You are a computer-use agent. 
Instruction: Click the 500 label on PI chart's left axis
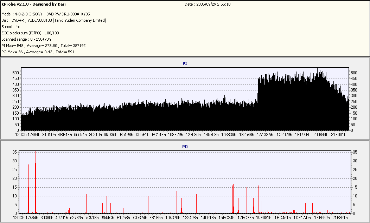pos(15,73)
